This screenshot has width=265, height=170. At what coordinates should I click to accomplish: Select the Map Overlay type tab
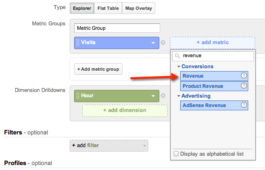138,8
